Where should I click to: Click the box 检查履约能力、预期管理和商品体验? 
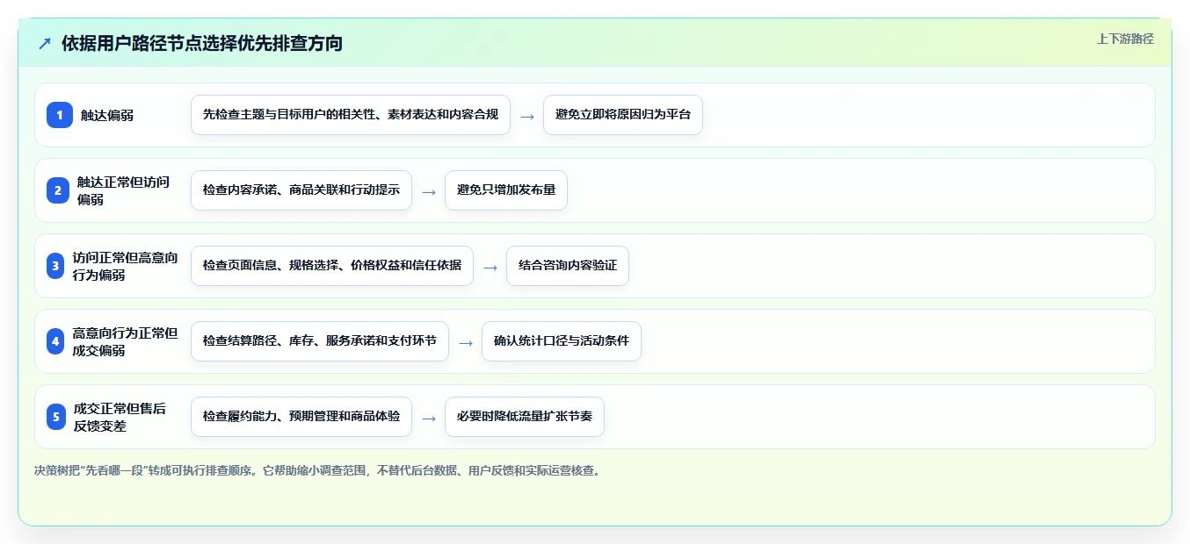tap(301, 417)
